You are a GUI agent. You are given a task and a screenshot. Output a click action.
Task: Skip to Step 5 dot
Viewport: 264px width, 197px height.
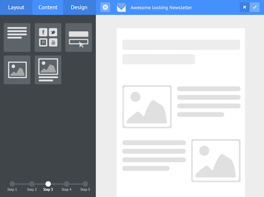pos(85,184)
